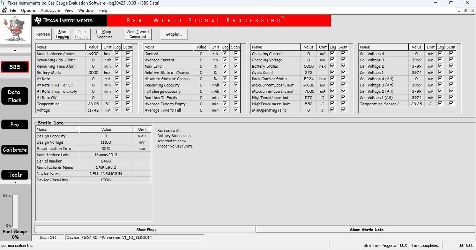Toggle Log checkbox for Cell Voltage 1
Viewport: 476px width, 250px height.
click(x=440, y=72)
